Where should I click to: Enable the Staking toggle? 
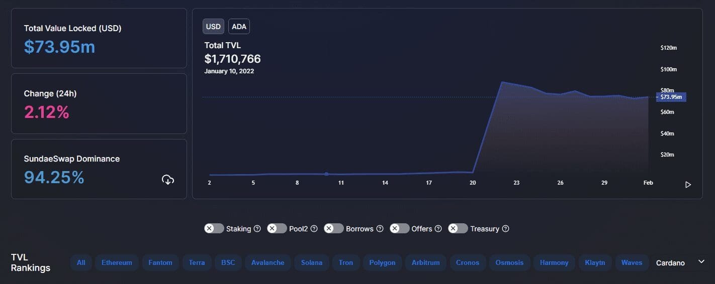214,229
